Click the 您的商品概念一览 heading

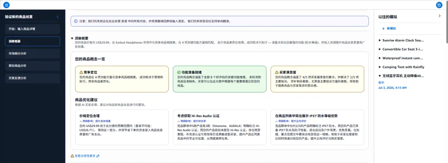click(90, 59)
